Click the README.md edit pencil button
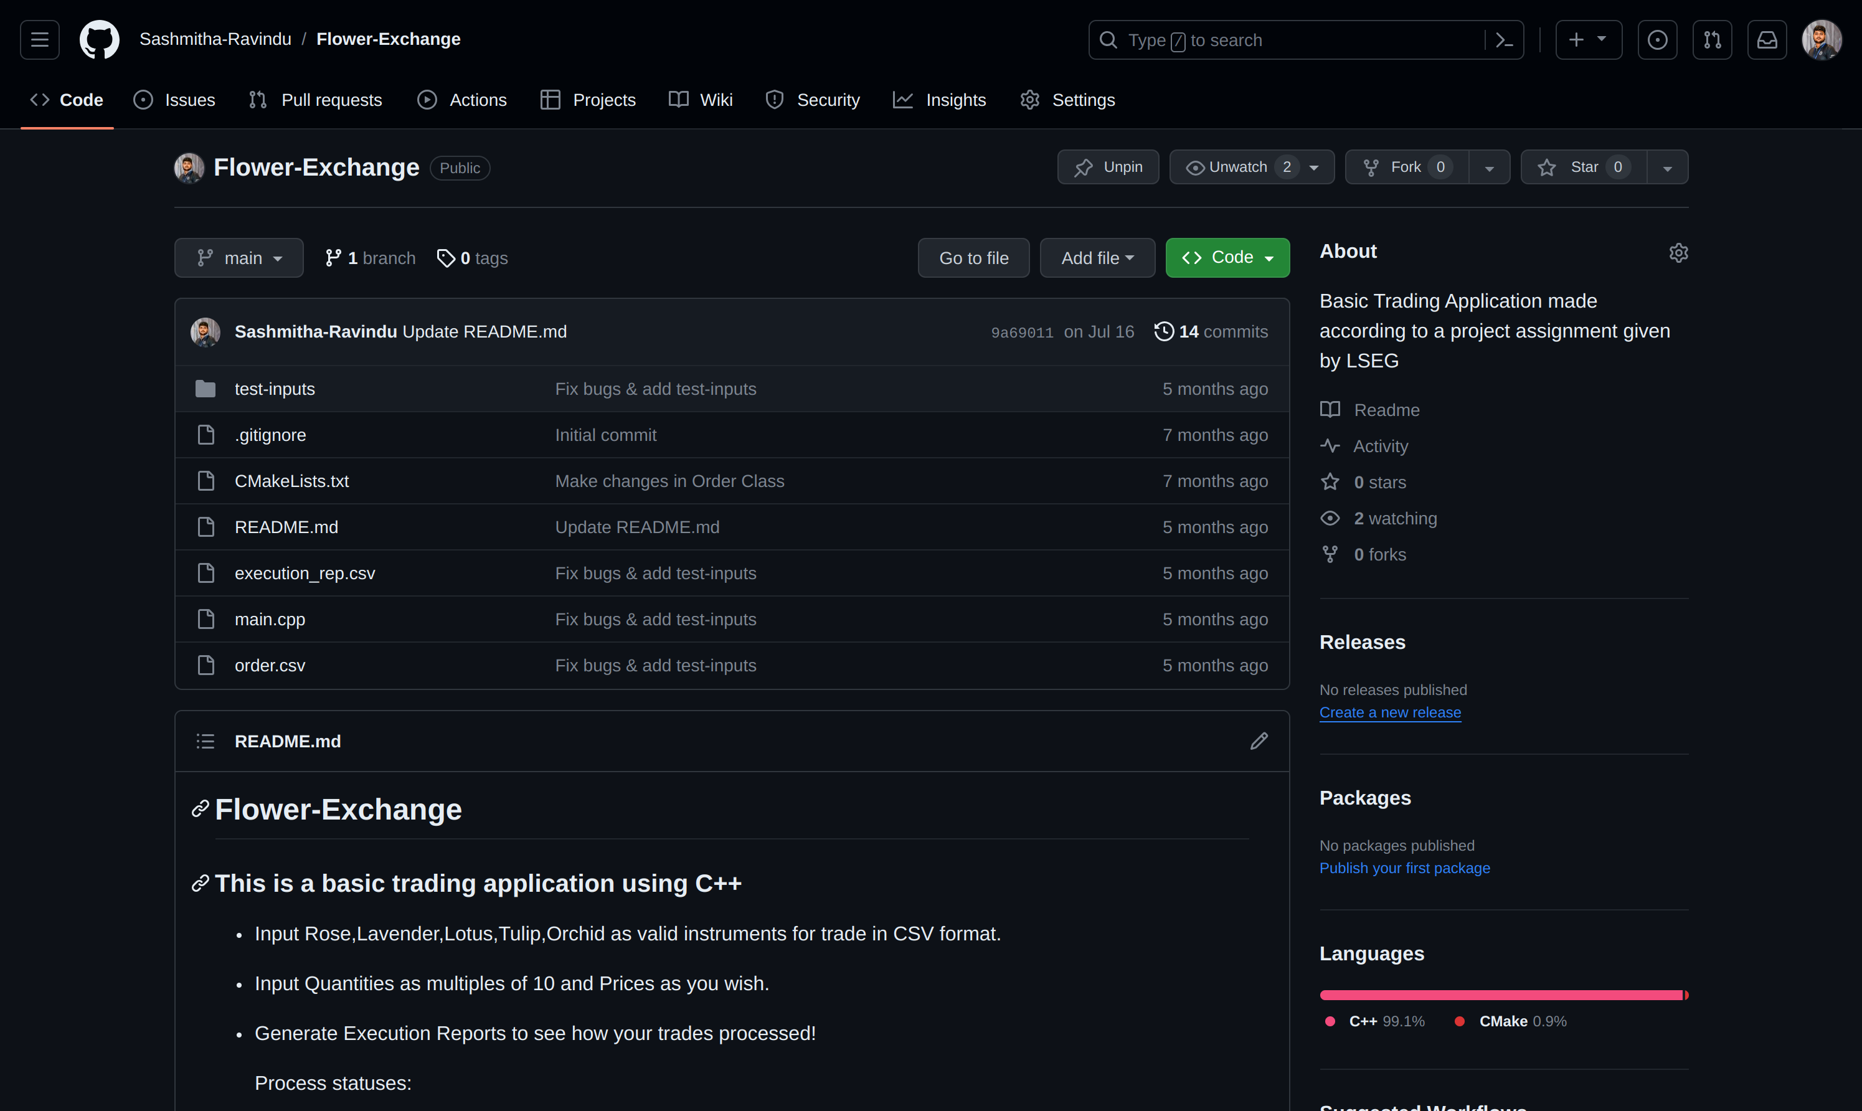This screenshot has width=1862, height=1111. pyautogui.click(x=1259, y=740)
